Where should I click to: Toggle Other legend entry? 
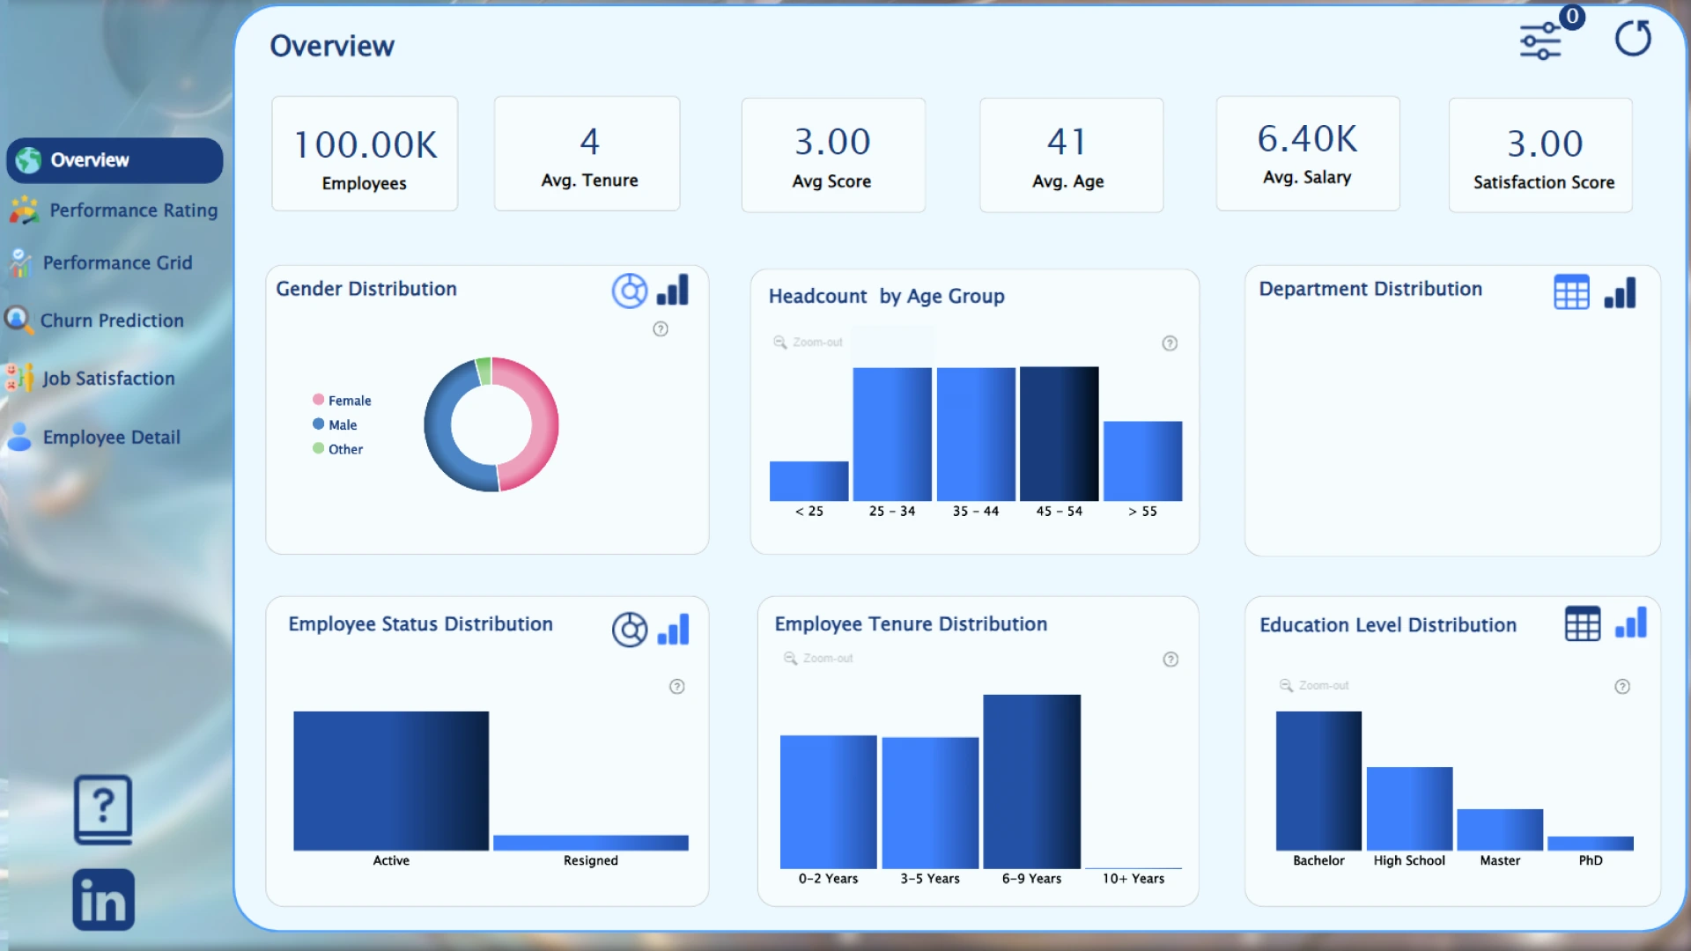tap(337, 449)
